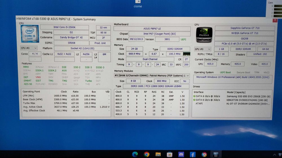Click the Unified: 192 shaders value

pyautogui.click(x=260, y=54)
